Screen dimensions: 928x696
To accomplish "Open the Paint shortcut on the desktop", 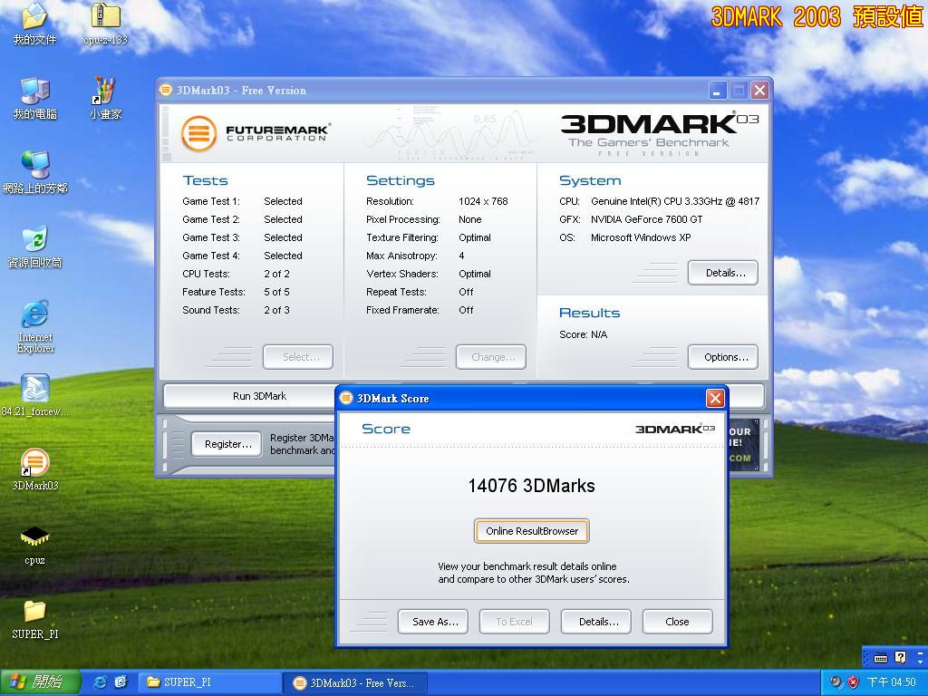I will point(105,92).
